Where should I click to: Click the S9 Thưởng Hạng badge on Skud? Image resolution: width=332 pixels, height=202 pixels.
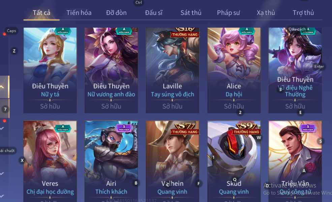pos(246,129)
